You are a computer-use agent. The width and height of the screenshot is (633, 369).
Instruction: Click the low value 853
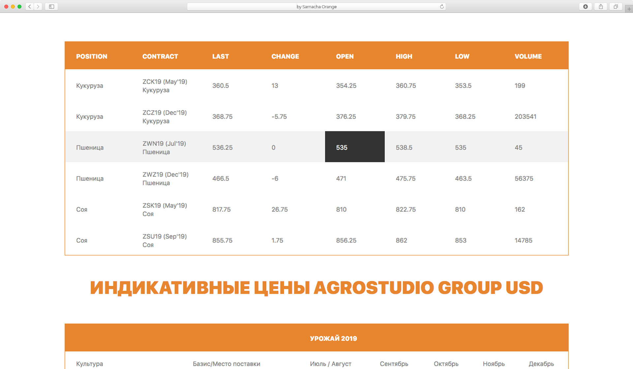(x=461, y=241)
